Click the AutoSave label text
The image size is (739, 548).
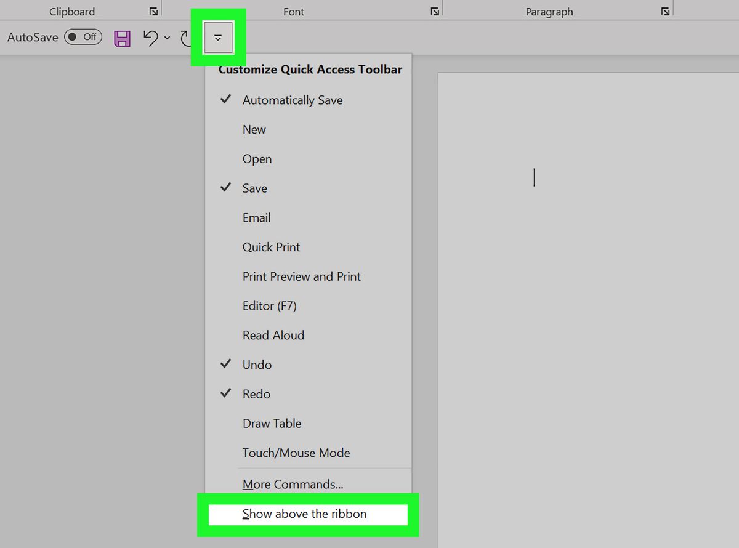pos(33,38)
